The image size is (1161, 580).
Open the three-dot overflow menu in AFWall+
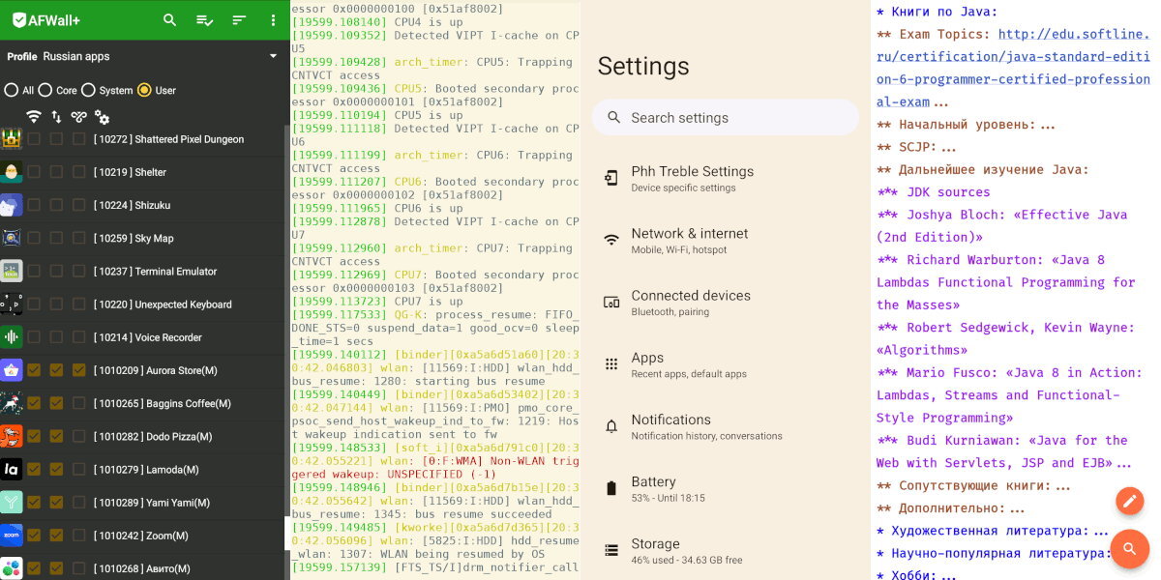pyautogui.click(x=273, y=19)
